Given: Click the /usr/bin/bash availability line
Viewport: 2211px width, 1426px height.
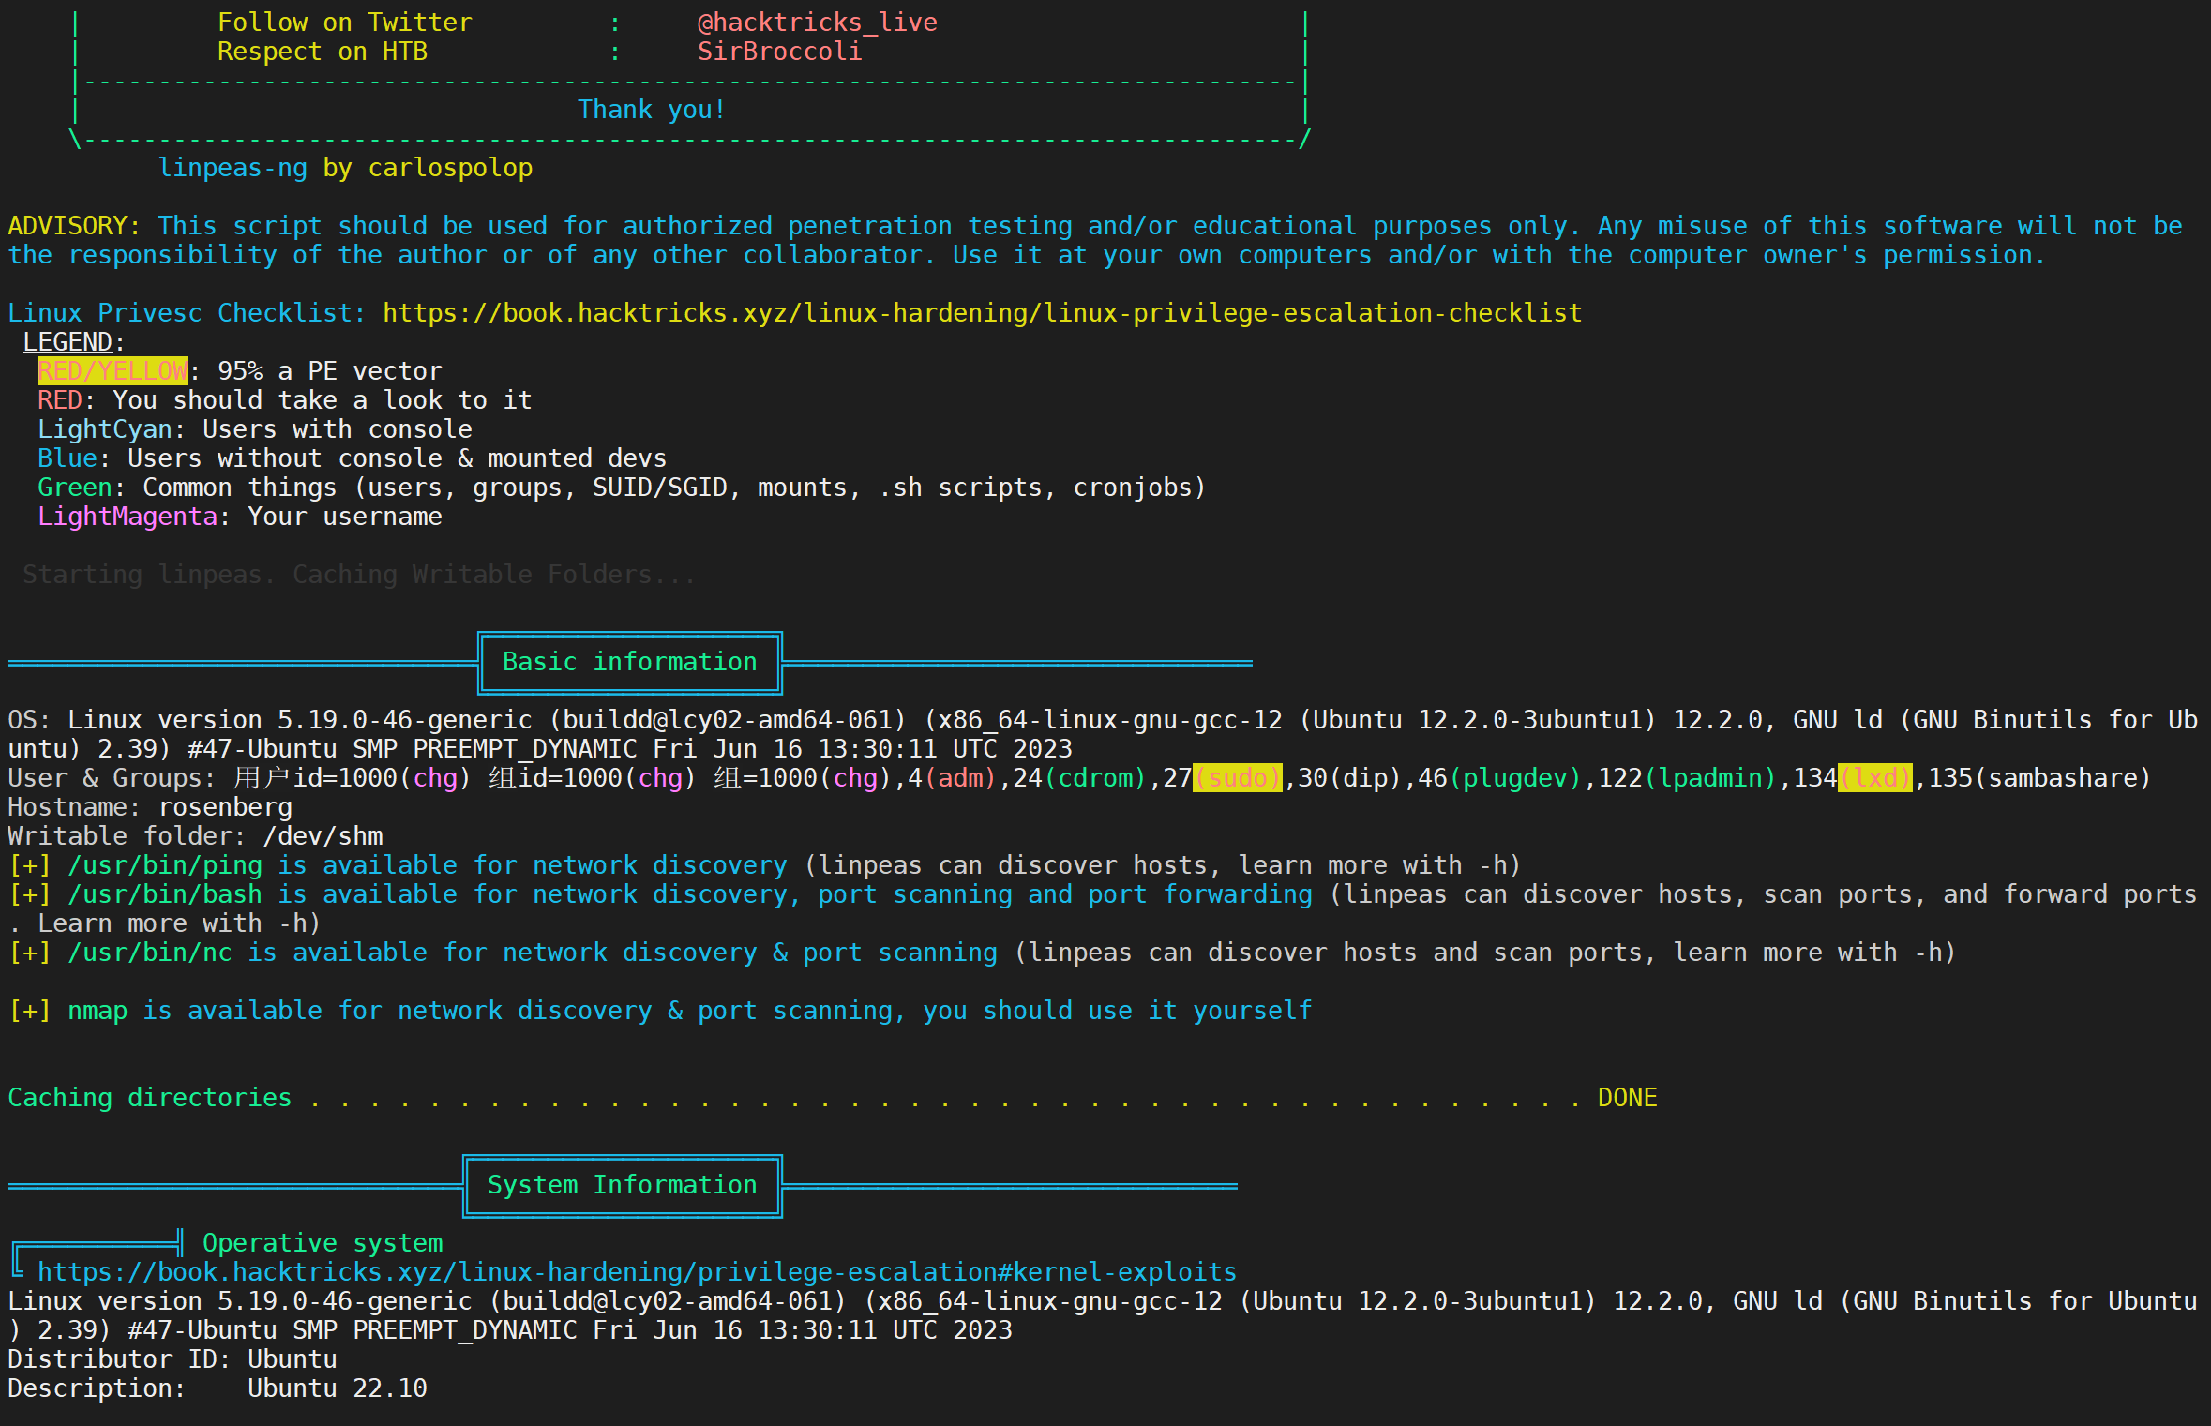Looking at the screenshot, I should pos(164,894).
